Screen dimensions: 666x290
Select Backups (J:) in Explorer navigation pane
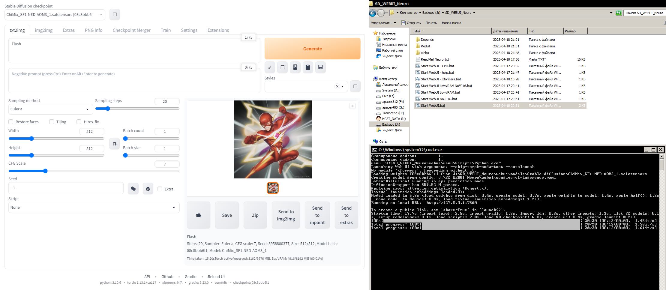tap(391, 124)
